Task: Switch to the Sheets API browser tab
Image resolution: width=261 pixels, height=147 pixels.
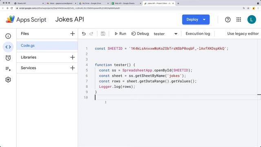Action: coord(29,3)
